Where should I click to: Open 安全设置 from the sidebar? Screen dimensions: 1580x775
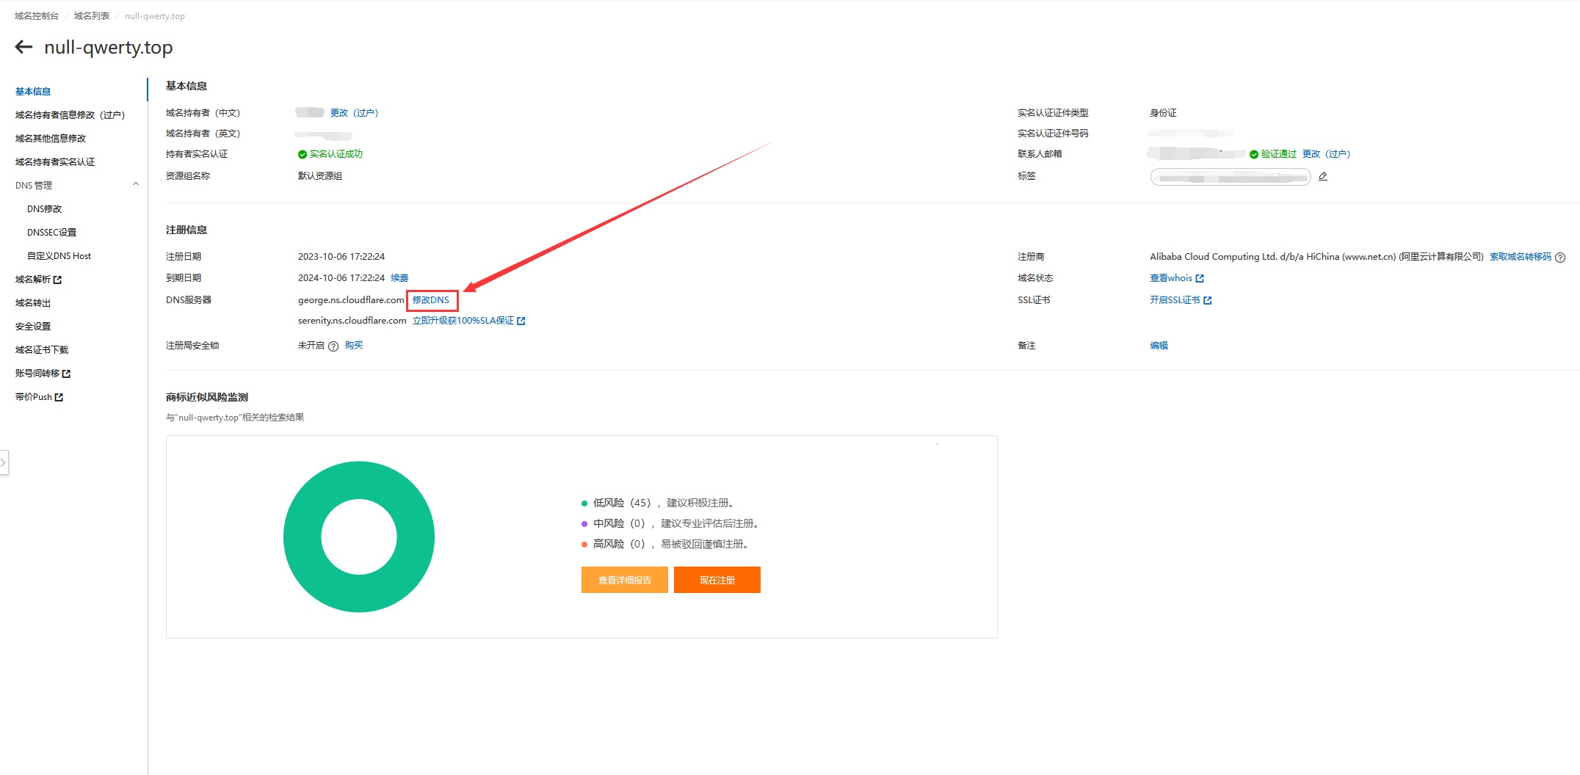(33, 327)
